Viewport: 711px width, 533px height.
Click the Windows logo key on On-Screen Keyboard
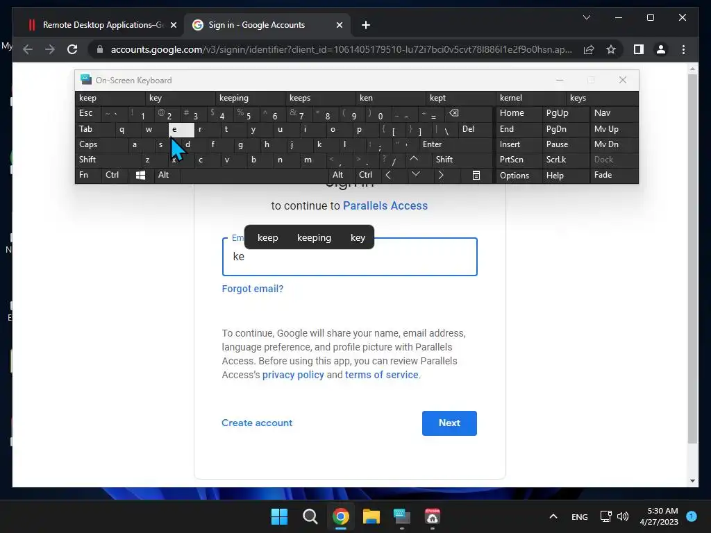[x=140, y=176]
